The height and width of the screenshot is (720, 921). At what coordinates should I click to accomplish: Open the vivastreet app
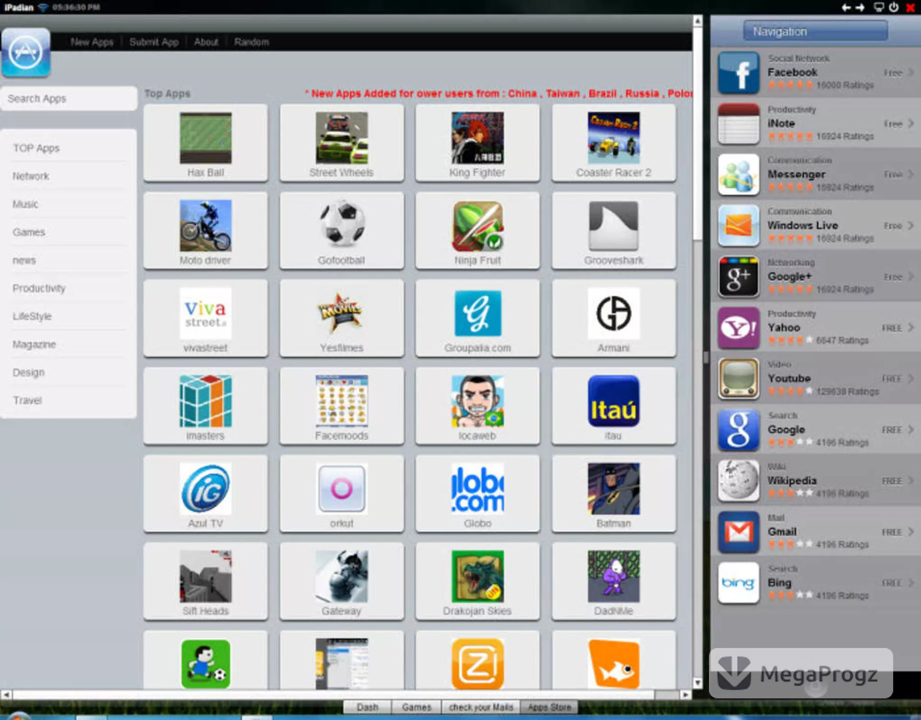click(205, 319)
